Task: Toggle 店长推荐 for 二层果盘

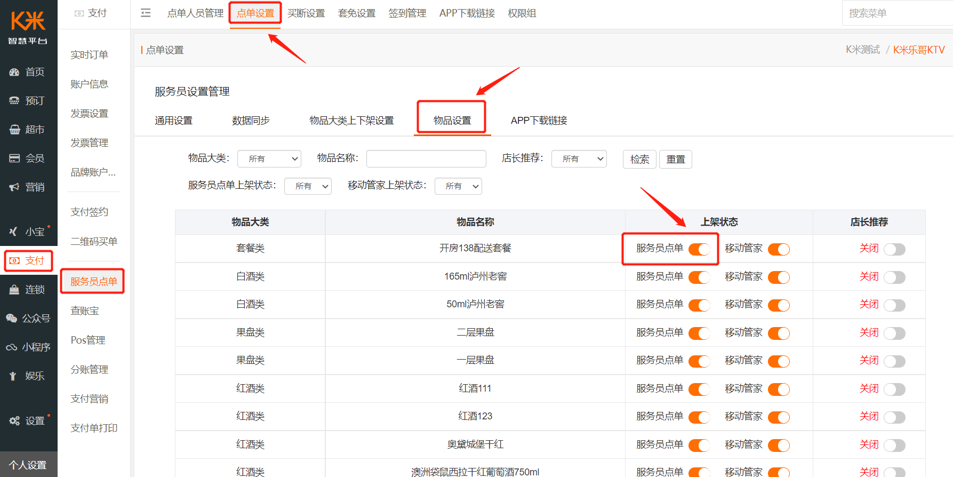Action: (x=894, y=333)
